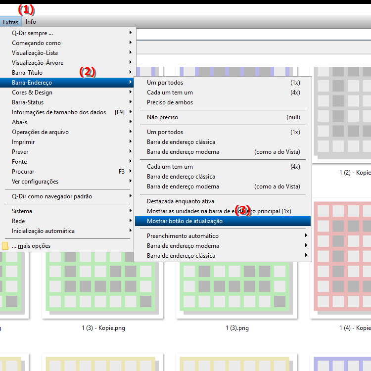The height and width of the screenshot is (371, 371).
Task: Open the Barra-Status submenu
Action: click(x=67, y=102)
